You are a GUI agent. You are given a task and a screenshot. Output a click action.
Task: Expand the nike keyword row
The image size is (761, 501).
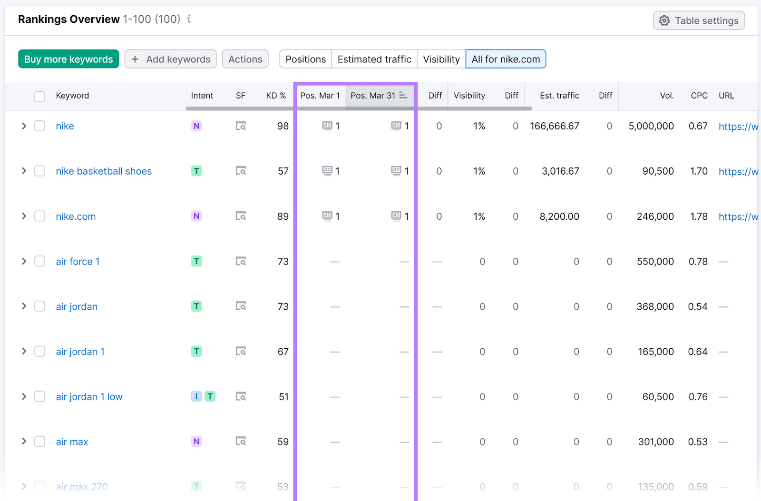tap(24, 126)
